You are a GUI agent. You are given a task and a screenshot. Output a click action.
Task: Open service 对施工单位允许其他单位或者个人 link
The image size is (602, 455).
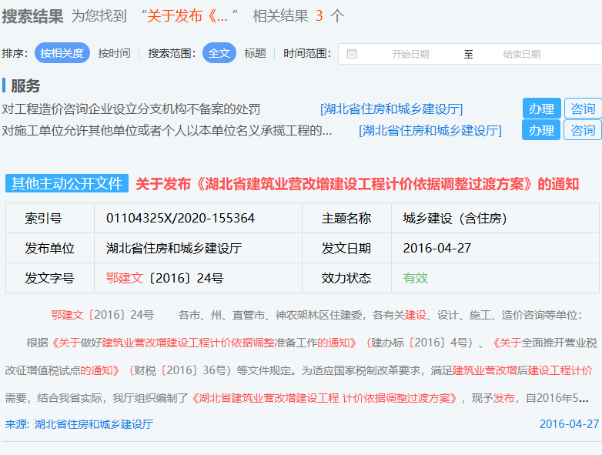click(x=167, y=130)
